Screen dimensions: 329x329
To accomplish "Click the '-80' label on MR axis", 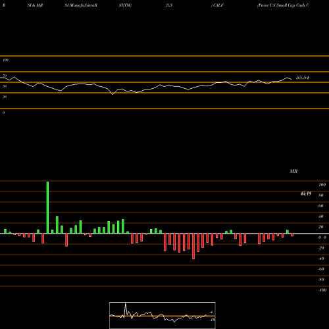I will point(321,280).
